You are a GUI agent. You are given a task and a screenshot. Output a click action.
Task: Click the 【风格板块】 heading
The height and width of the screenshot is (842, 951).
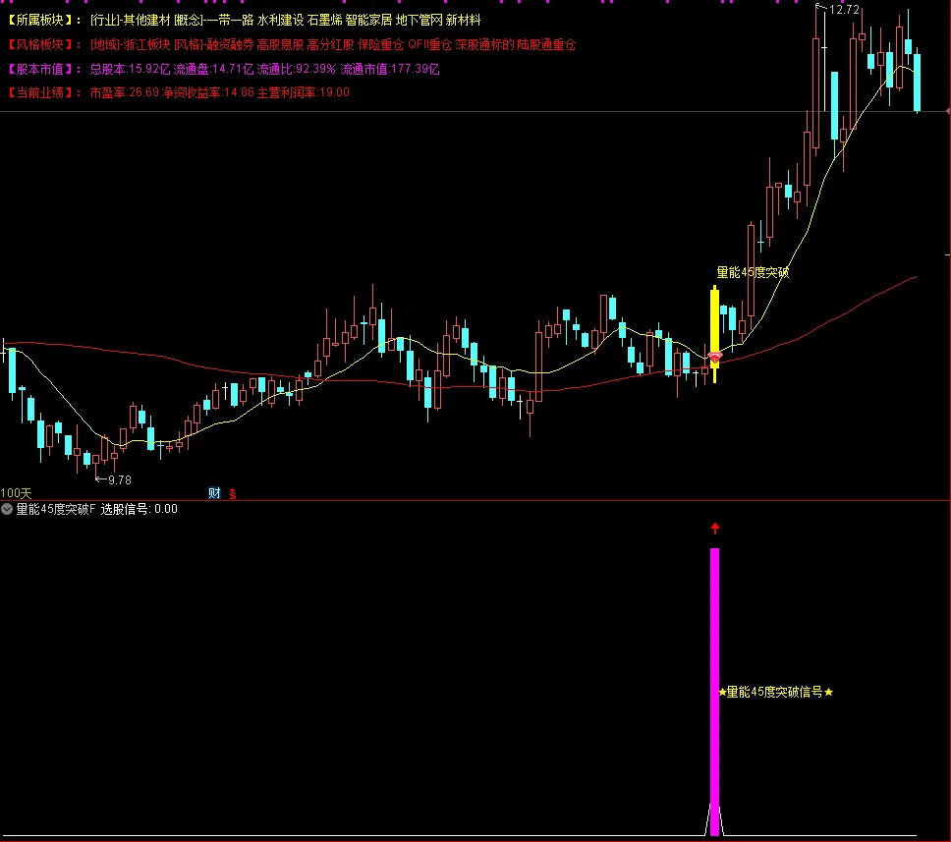pyautogui.click(x=40, y=44)
